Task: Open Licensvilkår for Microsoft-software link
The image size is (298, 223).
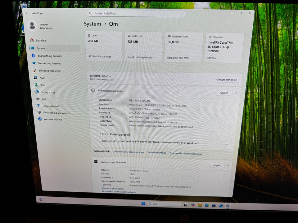Action: (x=119, y=192)
